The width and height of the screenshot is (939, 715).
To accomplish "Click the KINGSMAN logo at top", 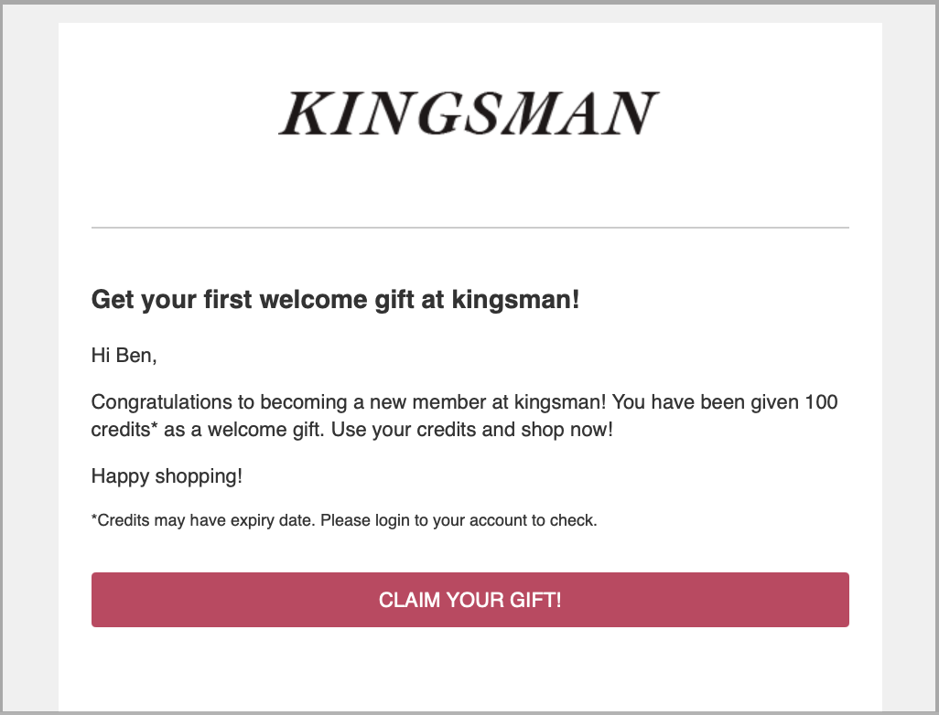I will (x=469, y=113).
